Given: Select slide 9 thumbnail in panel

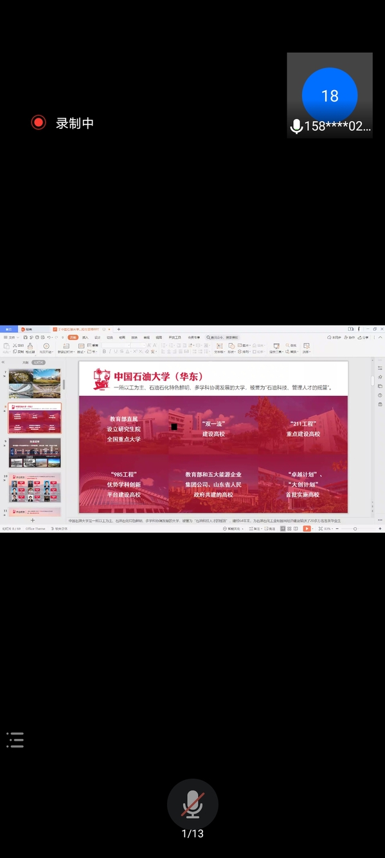Looking at the screenshot, I should click(x=35, y=452).
